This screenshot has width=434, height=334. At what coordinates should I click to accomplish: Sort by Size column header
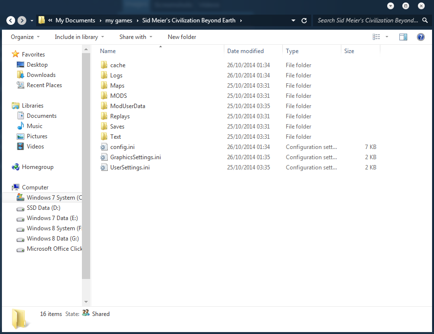tap(360, 51)
